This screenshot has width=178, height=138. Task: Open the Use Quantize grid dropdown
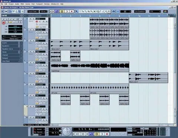(x=140, y=11)
